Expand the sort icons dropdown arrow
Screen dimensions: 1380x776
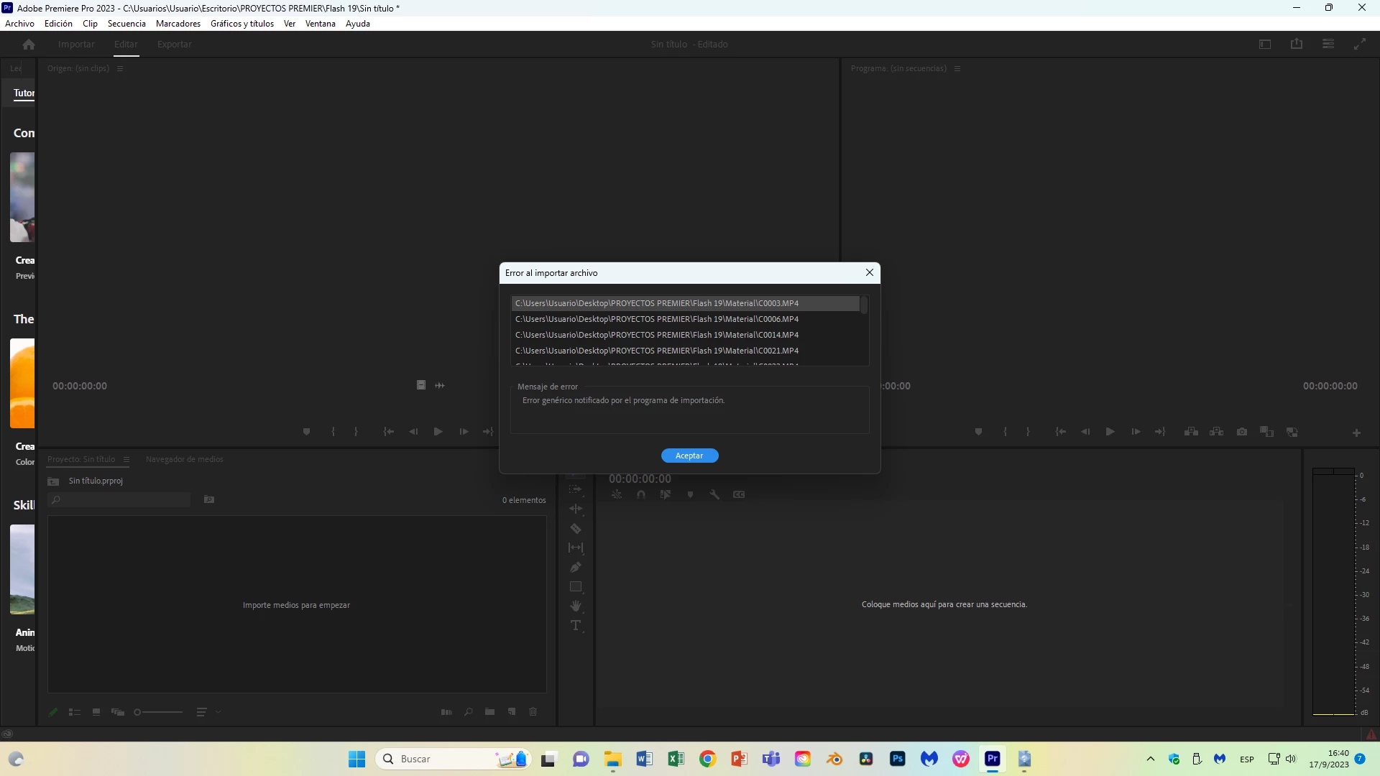tap(218, 712)
